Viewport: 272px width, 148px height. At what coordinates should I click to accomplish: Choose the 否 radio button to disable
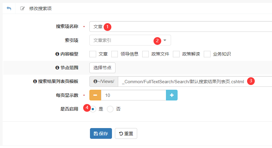coord(110,109)
